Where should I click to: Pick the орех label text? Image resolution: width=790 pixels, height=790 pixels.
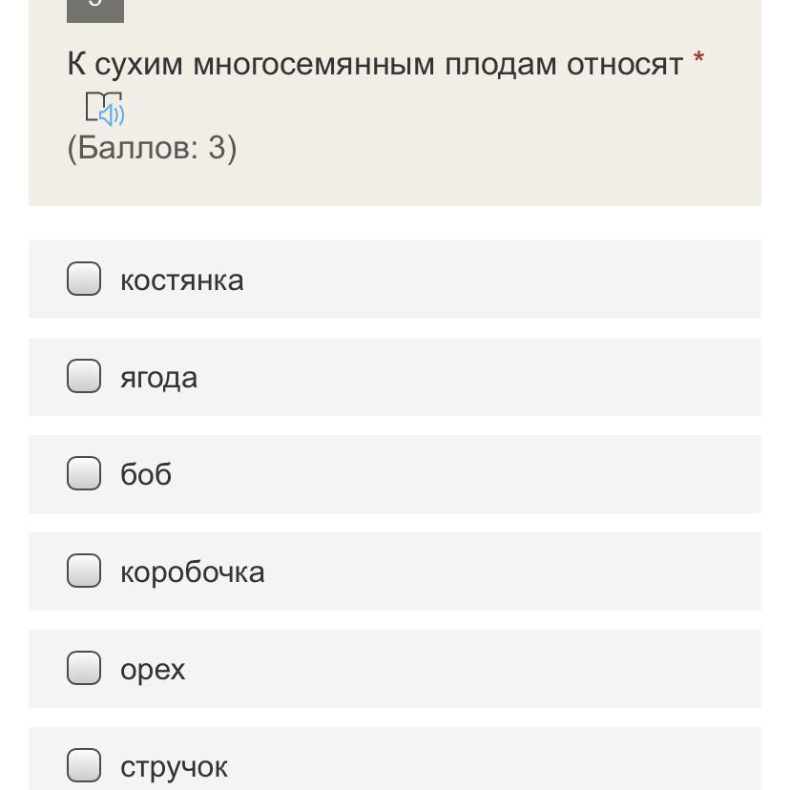click(153, 670)
